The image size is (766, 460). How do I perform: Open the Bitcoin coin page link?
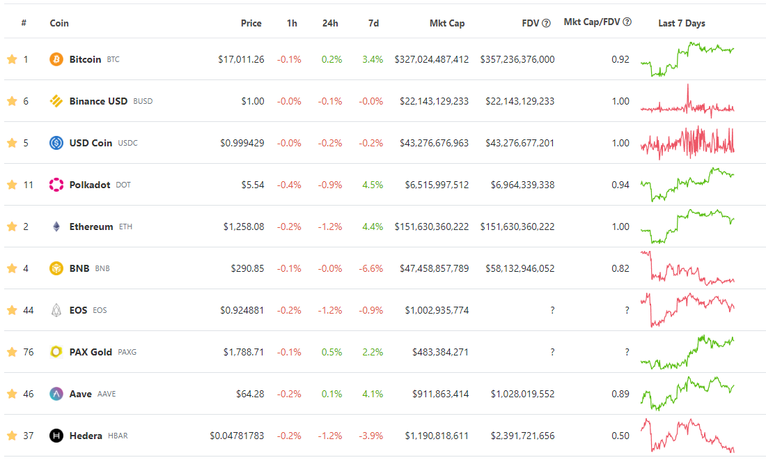85,59
